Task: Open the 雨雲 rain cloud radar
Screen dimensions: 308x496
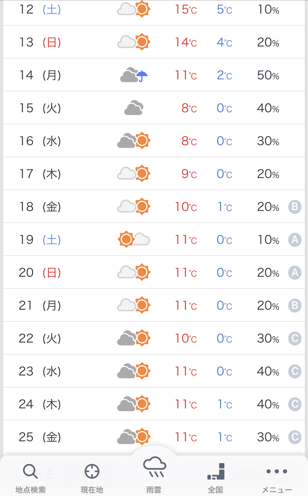Action: [x=154, y=473]
